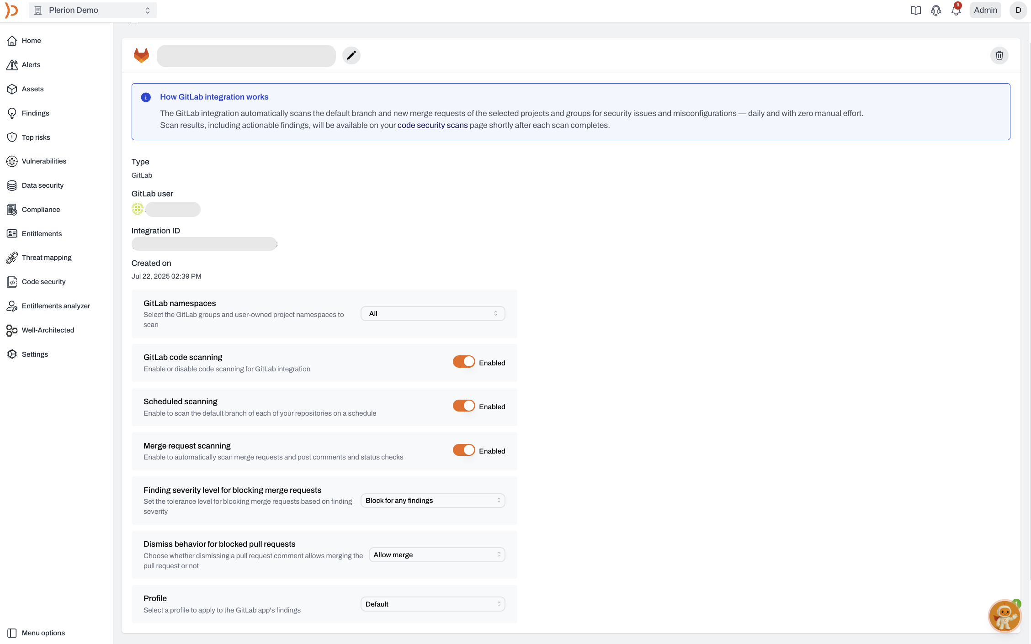Open GitLab namespaces dropdown set to All
The height and width of the screenshot is (644, 1031).
coord(433,314)
